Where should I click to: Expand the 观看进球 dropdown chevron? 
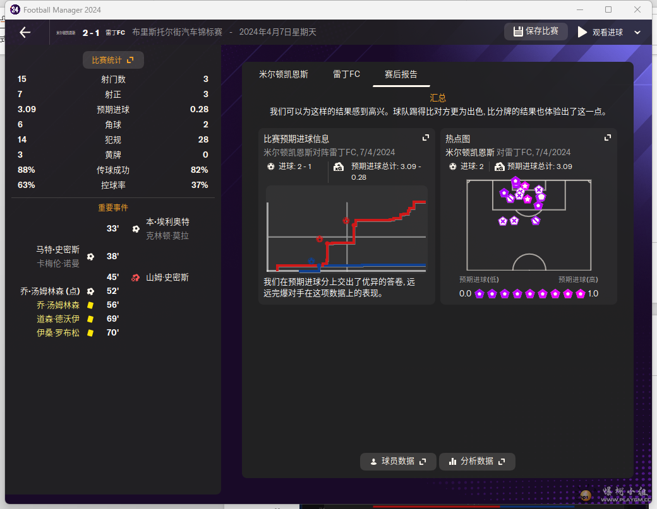(x=637, y=32)
